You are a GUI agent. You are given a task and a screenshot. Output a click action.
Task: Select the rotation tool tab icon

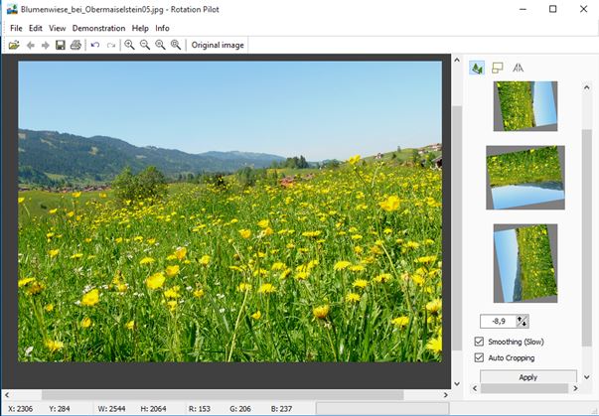[477, 68]
